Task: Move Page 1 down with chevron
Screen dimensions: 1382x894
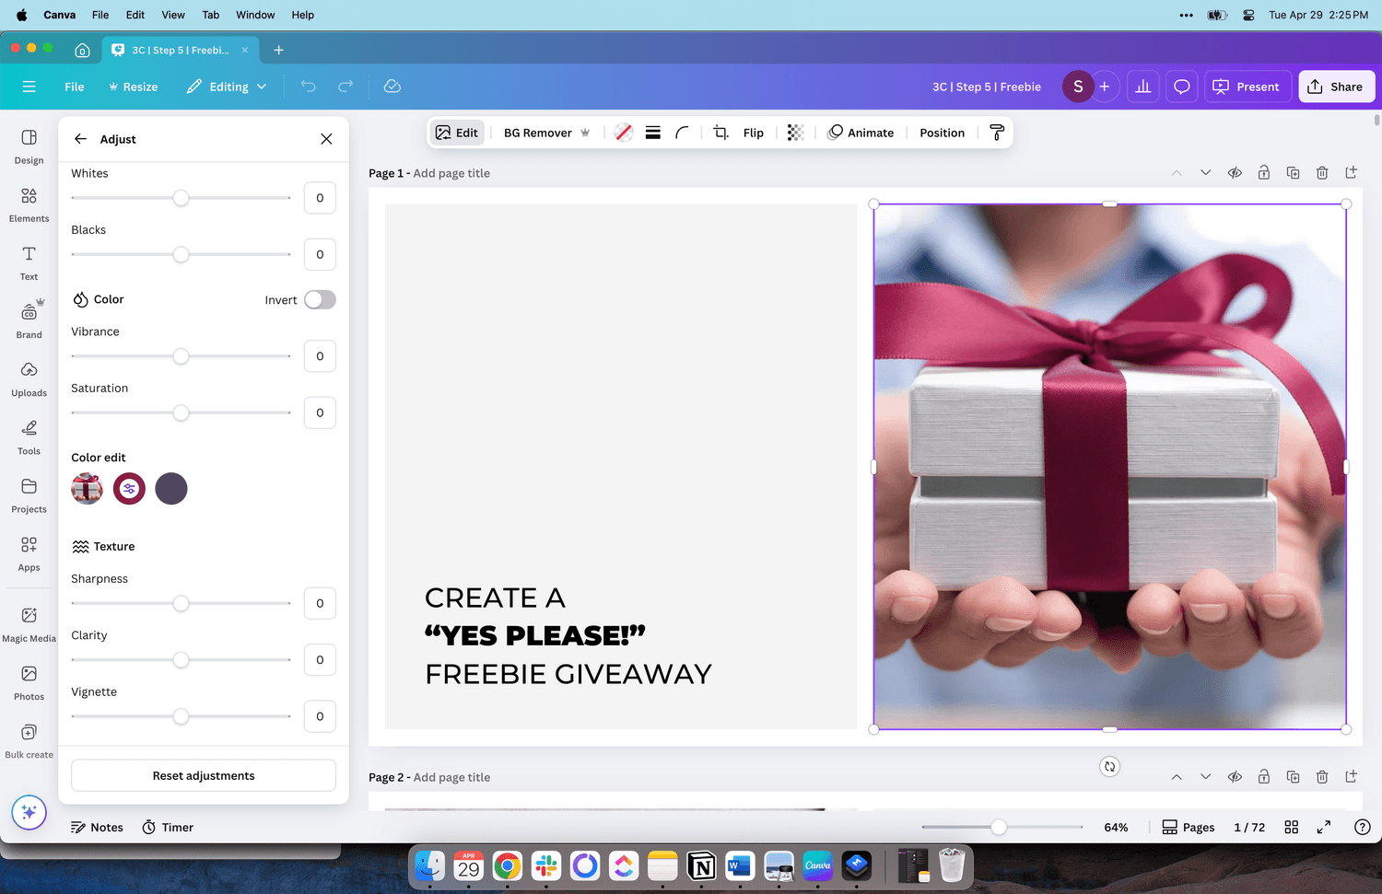Action: (x=1205, y=173)
